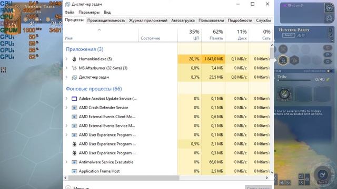Switch to the Службы tab
The height and width of the screenshot is (189, 337).
pyautogui.click(x=263, y=20)
